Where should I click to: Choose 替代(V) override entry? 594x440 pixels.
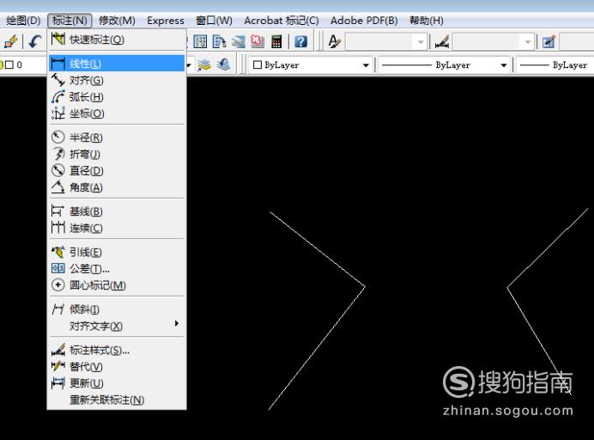pos(117,366)
